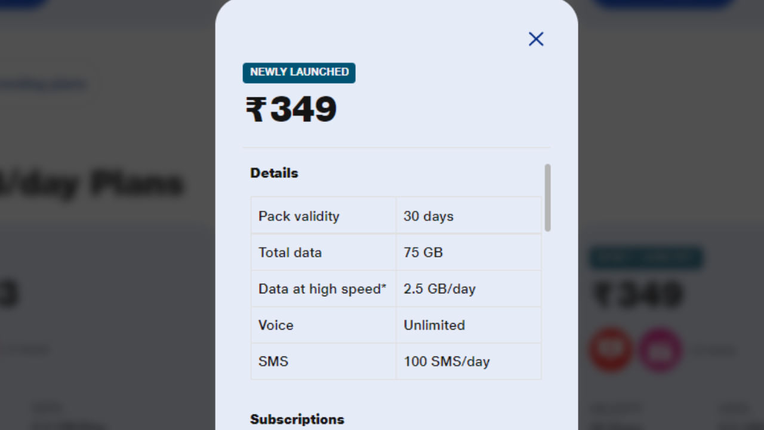Click the 75 GB total data value

click(422, 252)
